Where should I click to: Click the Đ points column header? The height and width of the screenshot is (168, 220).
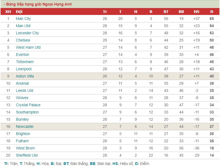point(212,12)
